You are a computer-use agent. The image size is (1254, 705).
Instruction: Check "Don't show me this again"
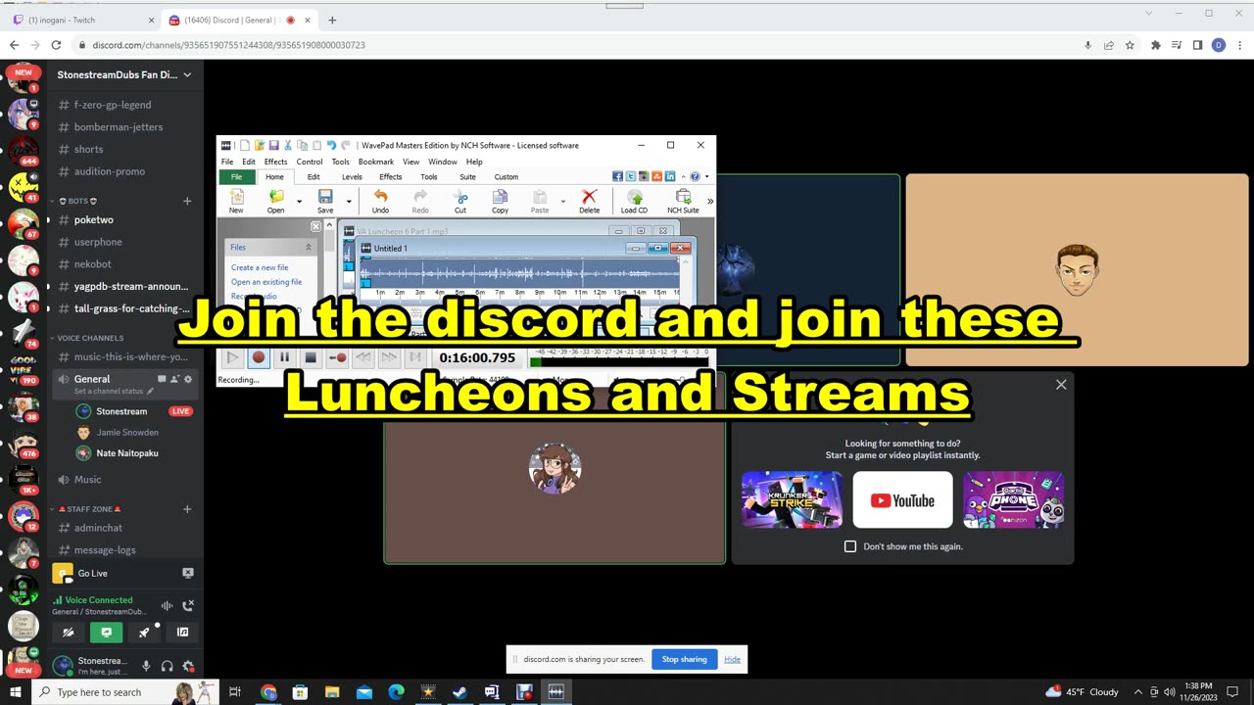(x=850, y=546)
